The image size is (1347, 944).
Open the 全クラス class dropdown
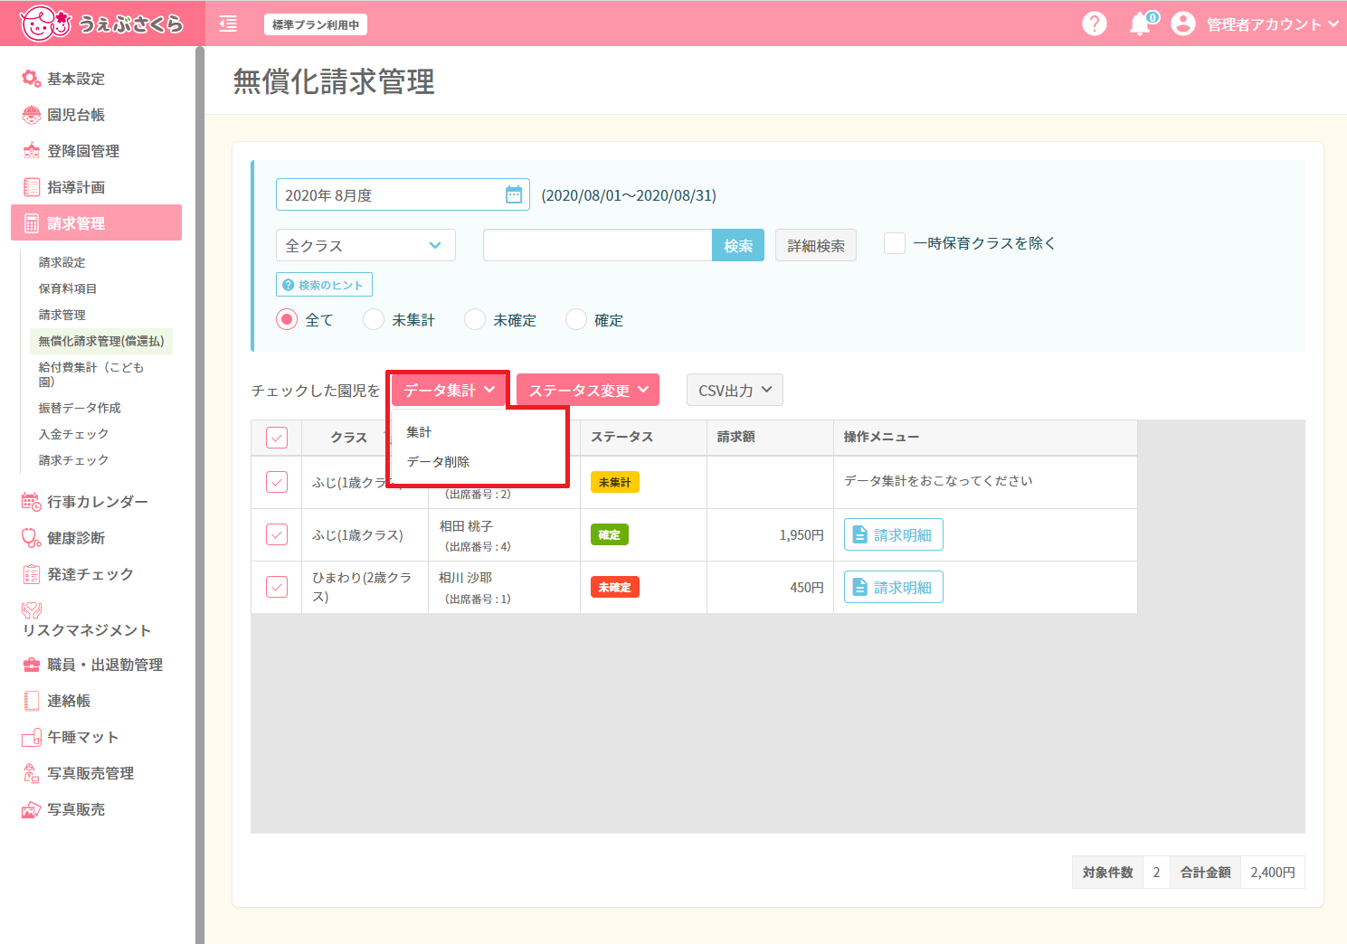tap(365, 245)
